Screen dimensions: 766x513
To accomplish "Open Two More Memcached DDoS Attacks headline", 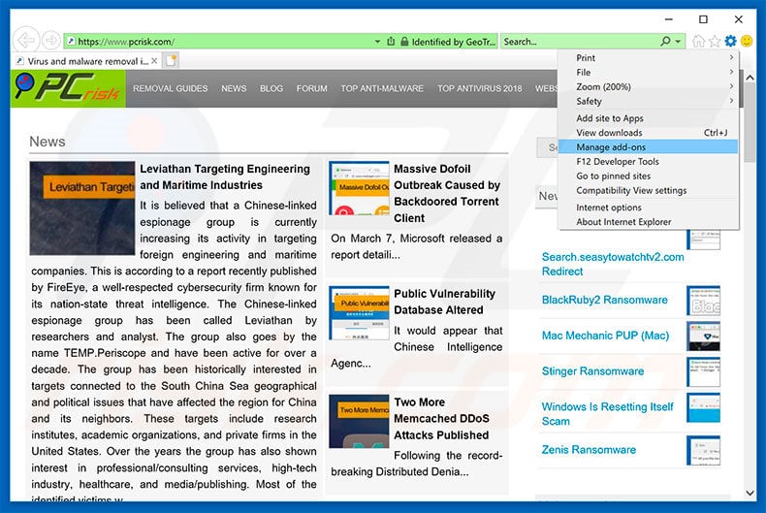I will pos(441,418).
